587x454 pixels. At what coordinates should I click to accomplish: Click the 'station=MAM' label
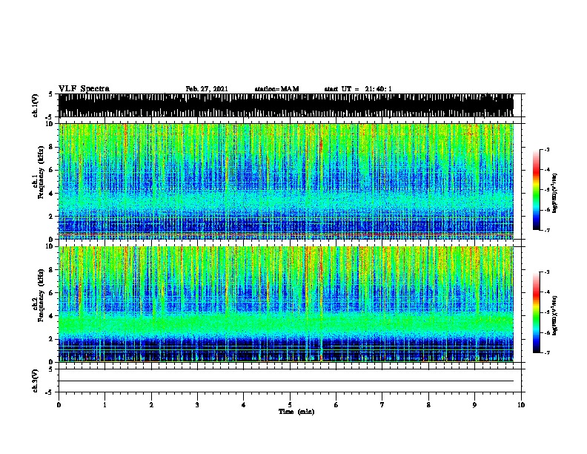coord(276,89)
